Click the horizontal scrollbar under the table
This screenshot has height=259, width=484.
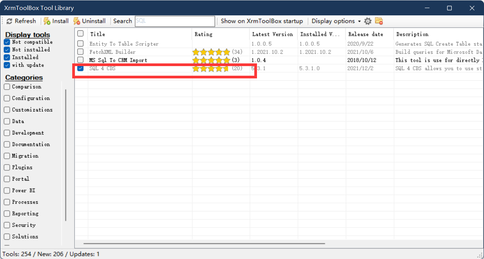(x=204, y=243)
